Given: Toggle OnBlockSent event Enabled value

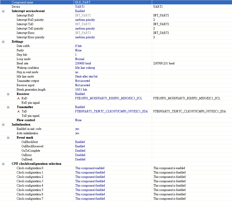Looking at the screenshot, I should [80, 142].
